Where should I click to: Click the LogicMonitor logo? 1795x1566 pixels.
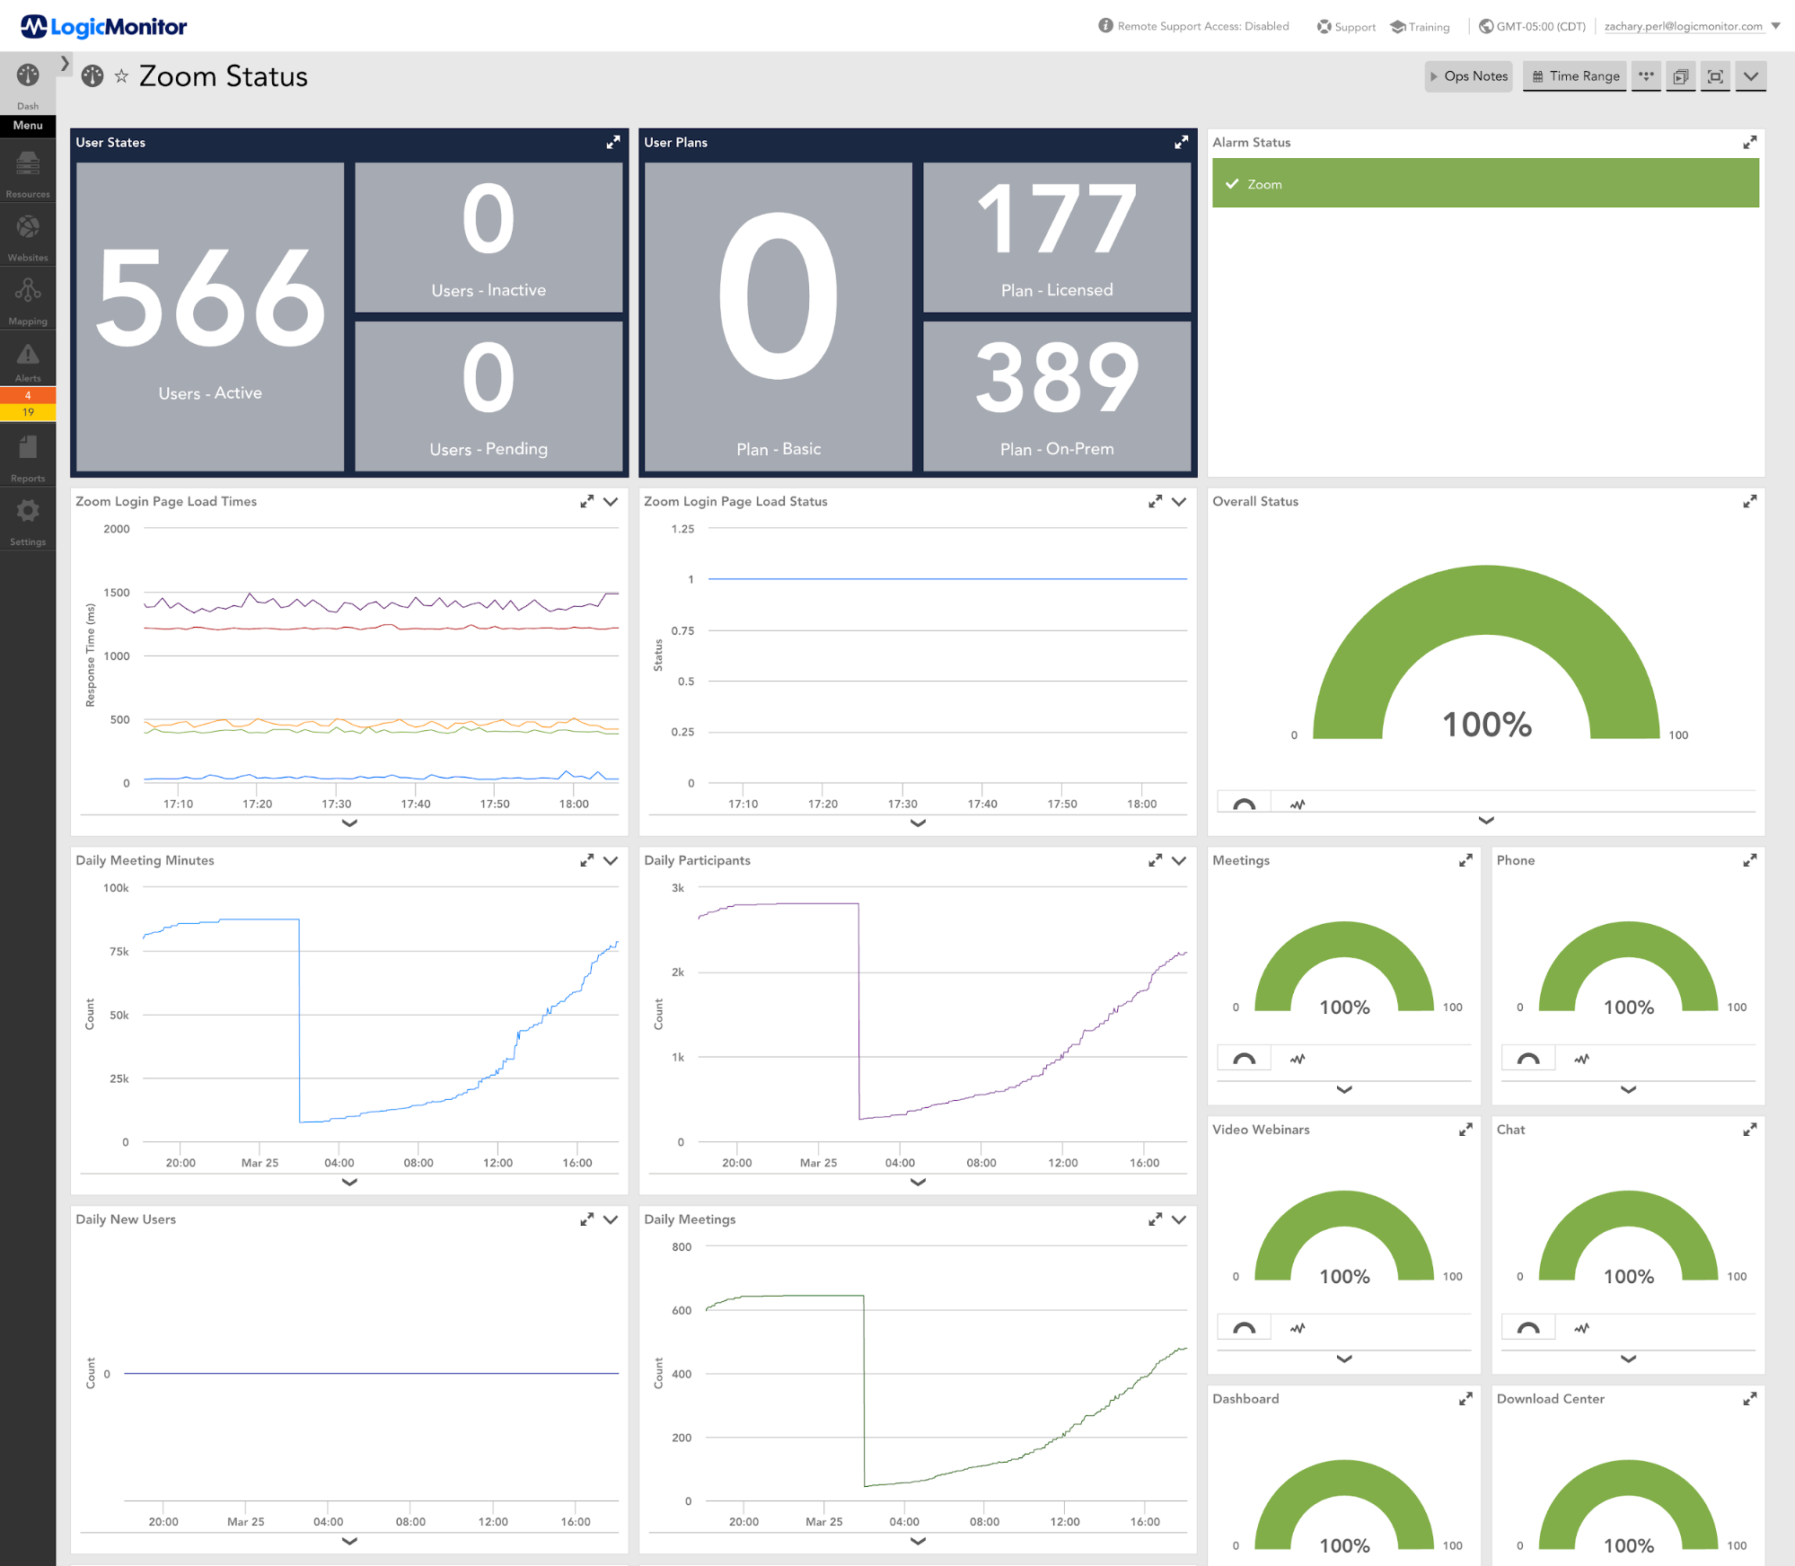(x=104, y=27)
